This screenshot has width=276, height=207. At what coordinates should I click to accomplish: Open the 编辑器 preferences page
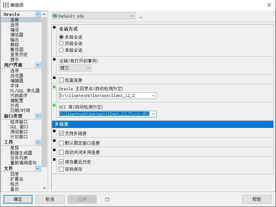point(17,81)
